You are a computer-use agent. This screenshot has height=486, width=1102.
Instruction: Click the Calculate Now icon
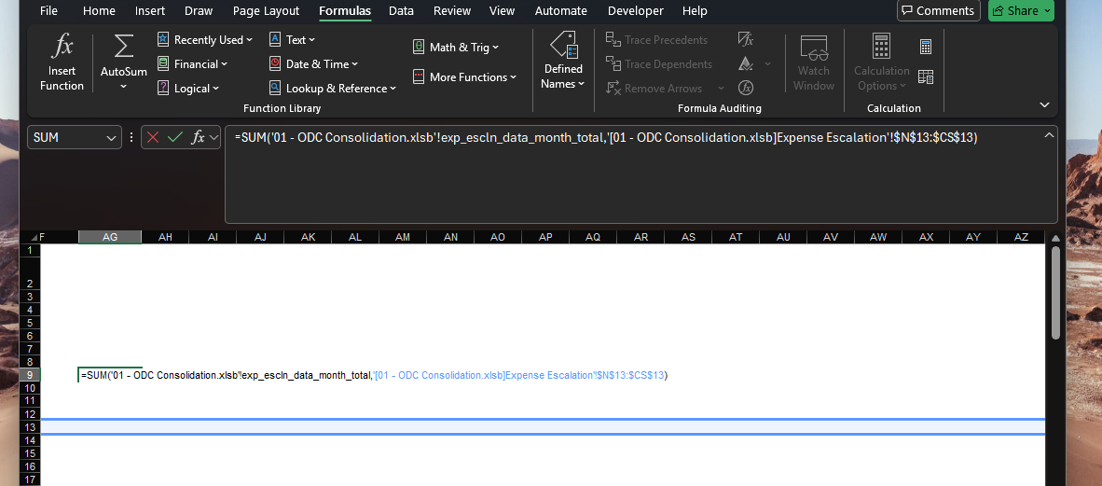pos(926,47)
